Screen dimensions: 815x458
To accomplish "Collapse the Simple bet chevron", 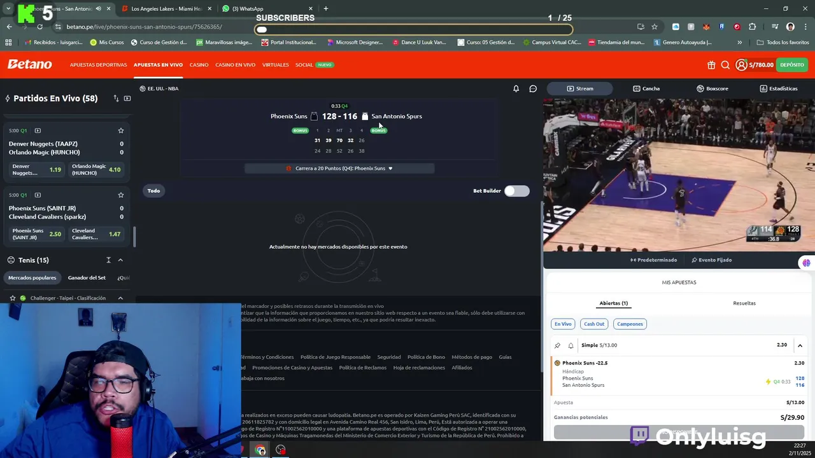I will (x=800, y=345).
